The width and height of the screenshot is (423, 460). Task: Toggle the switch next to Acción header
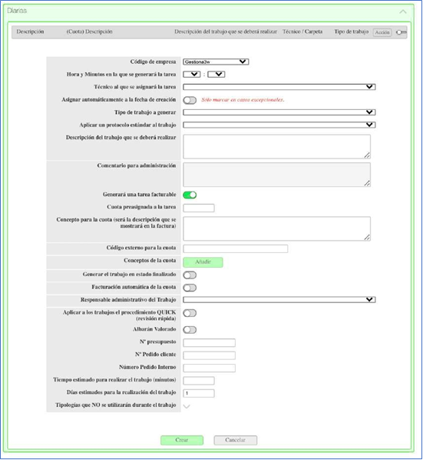[x=401, y=32]
